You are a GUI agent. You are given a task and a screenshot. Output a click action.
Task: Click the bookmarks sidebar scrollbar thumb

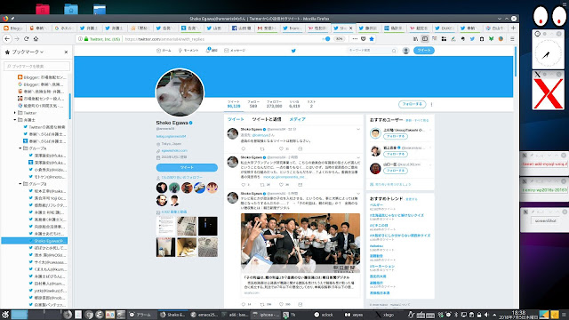69,107
